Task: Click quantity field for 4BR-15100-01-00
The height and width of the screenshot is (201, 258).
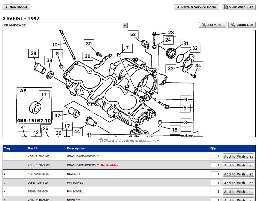Action: coord(215,156)
